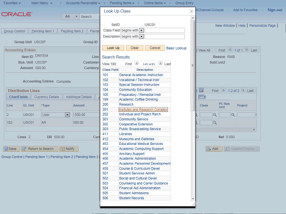
Task: Open Class Field operator dropdown
Action: pyautogui.click(x=141, y=30)
